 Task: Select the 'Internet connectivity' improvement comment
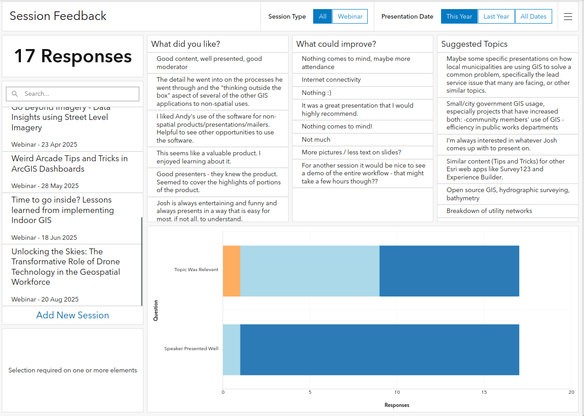[331, 80]
